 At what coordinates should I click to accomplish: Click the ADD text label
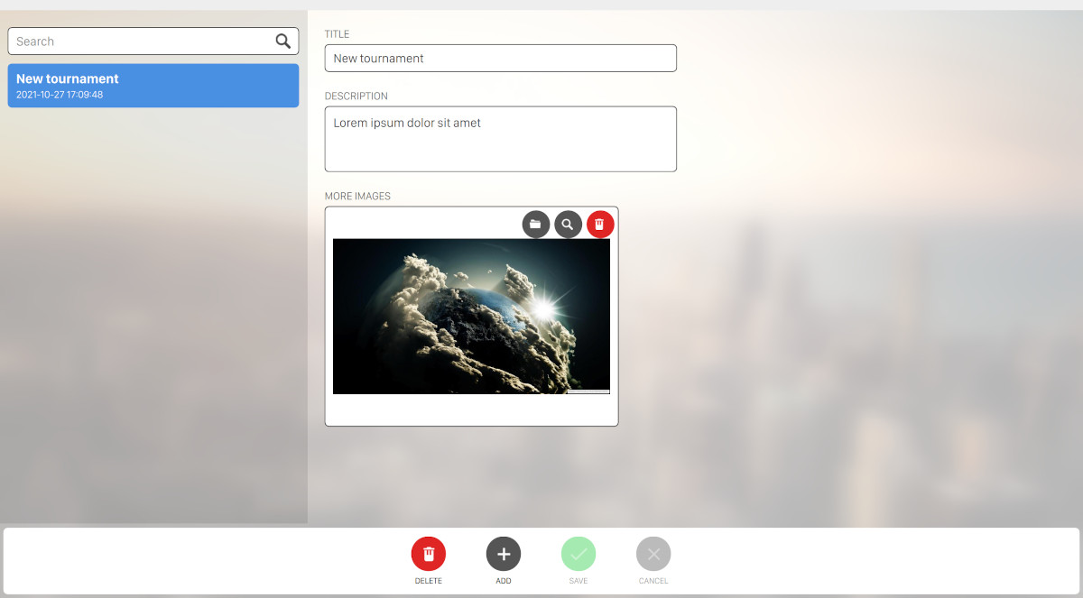504,581
